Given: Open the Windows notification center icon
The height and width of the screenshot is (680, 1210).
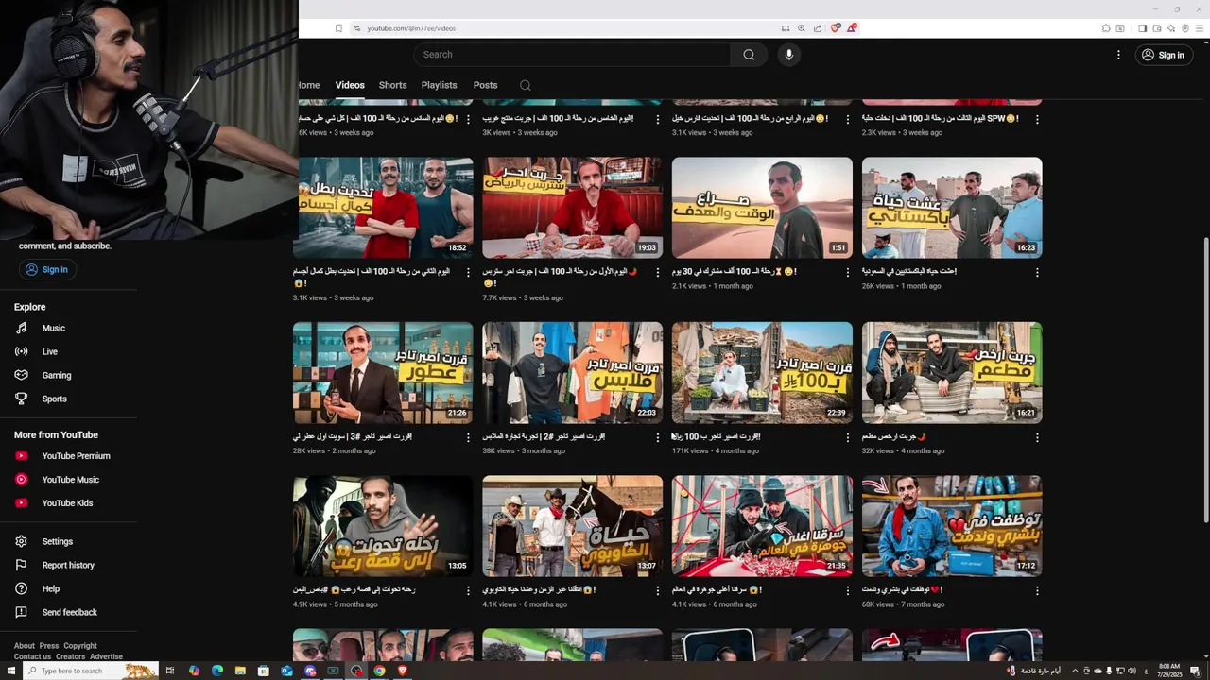Looking at the screenshot, I should (x=1196, y=671).
